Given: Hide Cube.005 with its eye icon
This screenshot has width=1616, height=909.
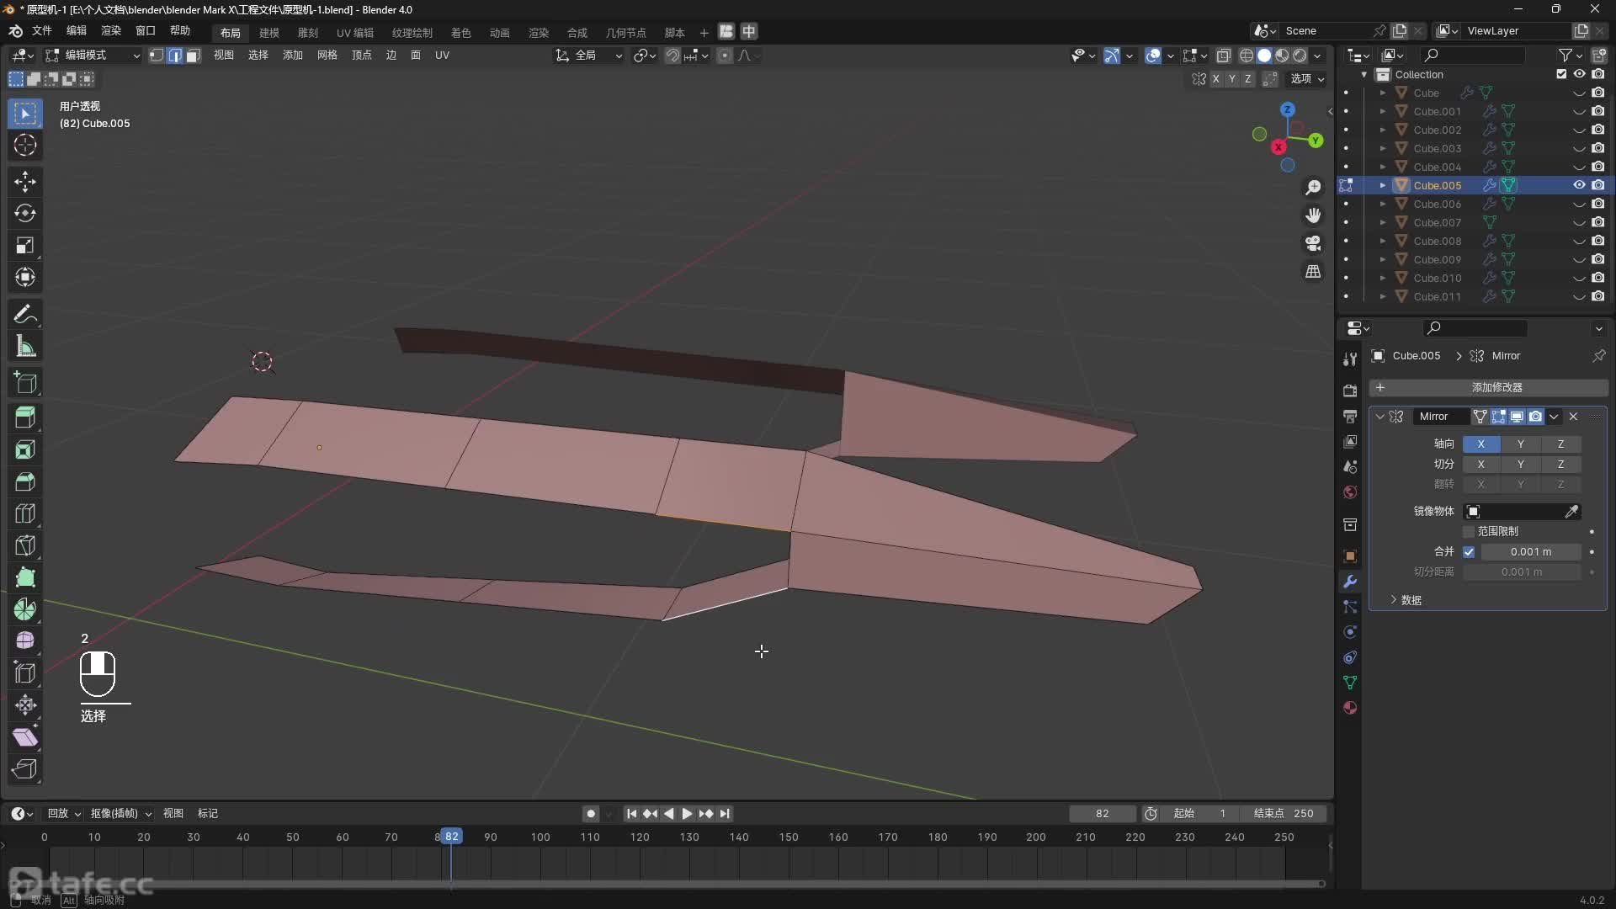Looking at the screenshot, I should [x=1579, y=185].
